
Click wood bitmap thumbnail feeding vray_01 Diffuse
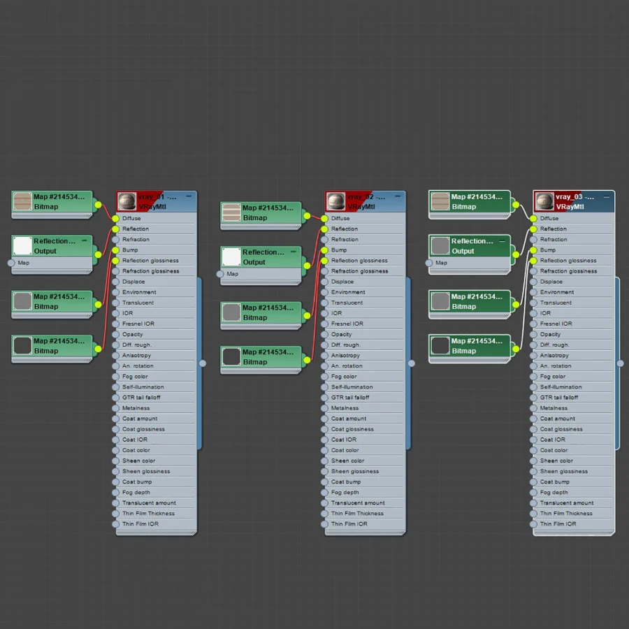pos(22,201)
